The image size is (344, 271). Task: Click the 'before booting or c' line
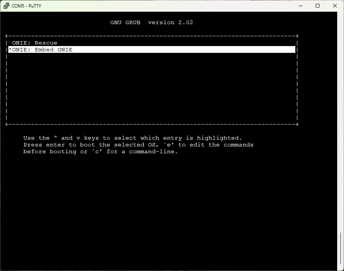(x=100, y=151)
